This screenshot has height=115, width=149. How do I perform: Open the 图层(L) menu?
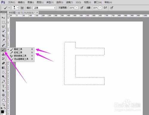click(x=40, y=2)
